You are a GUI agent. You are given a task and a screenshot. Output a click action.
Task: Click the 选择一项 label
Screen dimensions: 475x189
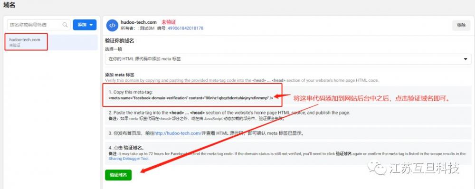(x=114, y=49)
